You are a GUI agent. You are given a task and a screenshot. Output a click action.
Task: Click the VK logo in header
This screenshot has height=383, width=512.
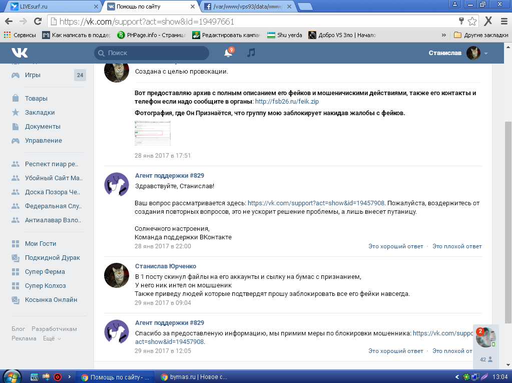[20, 53]
